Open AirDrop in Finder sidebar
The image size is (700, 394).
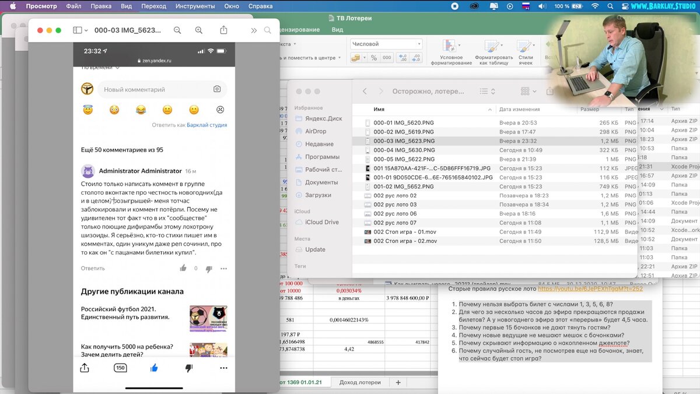(x=316, y=131)
